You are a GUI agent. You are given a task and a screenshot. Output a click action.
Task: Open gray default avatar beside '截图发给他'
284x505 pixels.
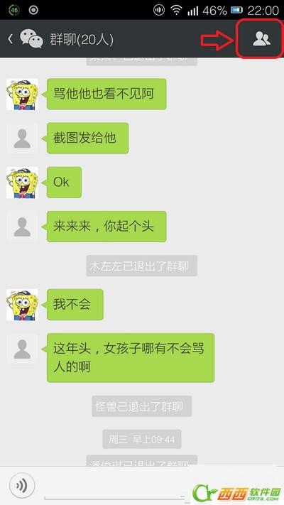coord(22,139)
